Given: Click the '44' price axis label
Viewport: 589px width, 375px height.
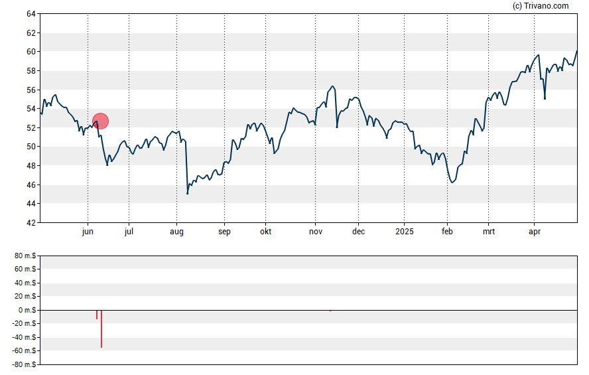Looking at the screenshot, I should click(x=31, y=204).
